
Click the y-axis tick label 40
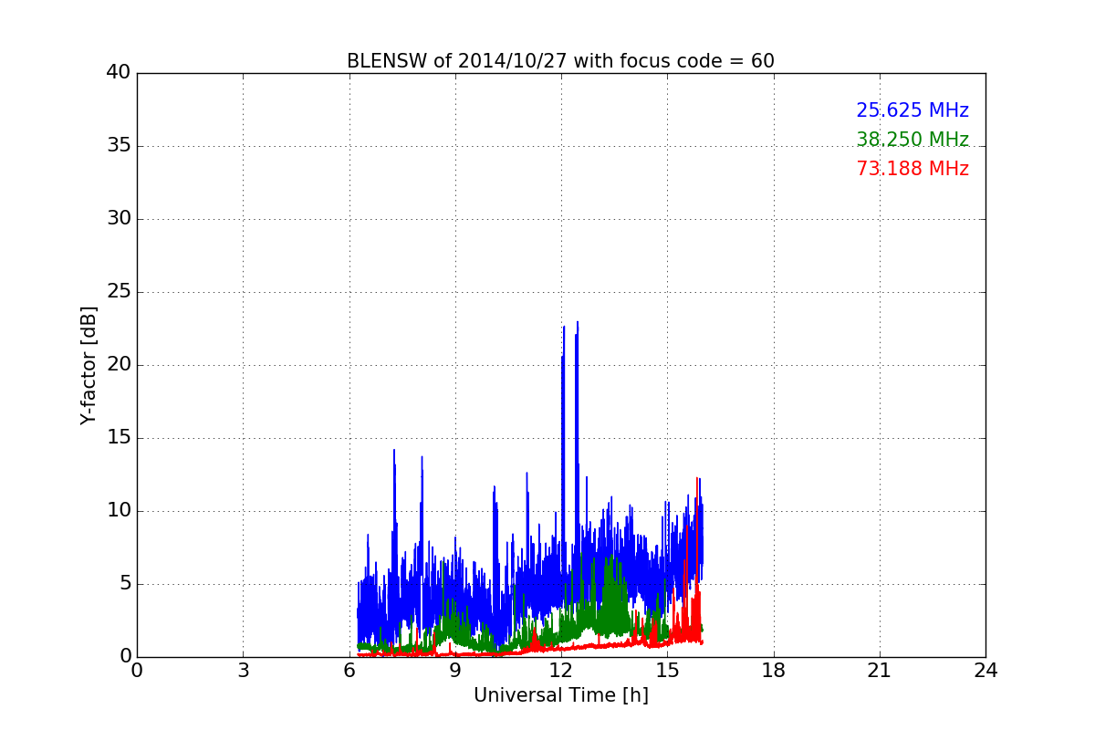tap(119, 73)
